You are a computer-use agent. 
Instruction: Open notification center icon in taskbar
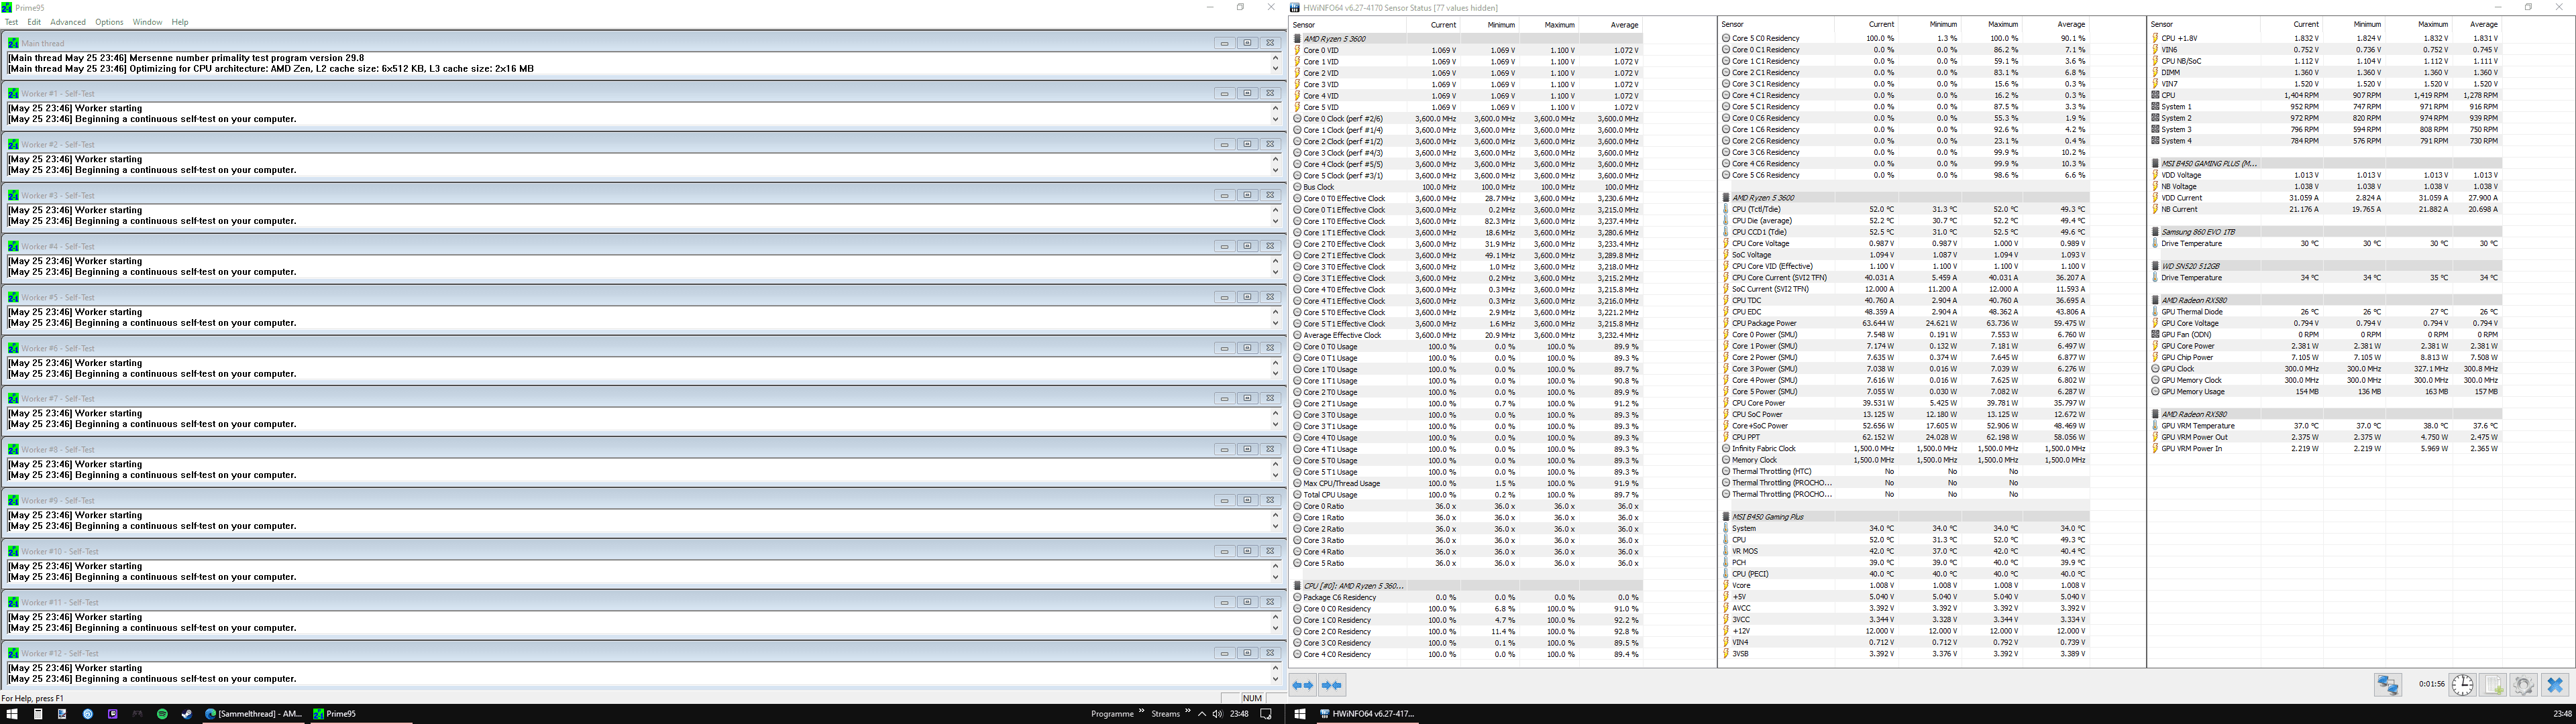click(1266, 714)
